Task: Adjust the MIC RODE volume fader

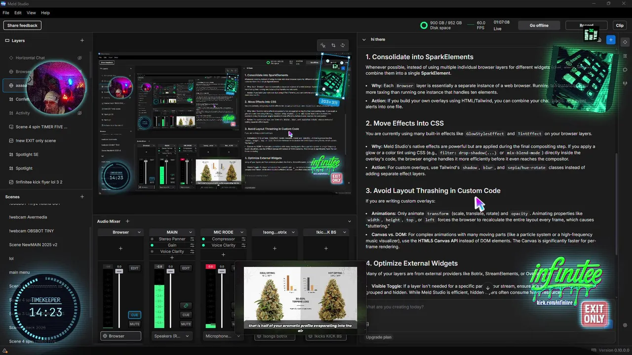Action: pos(222,271)
